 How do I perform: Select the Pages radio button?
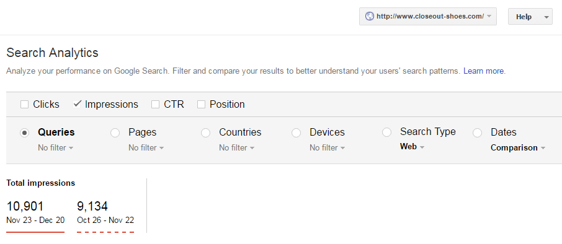pyautogui.click(x=115, y=133)
